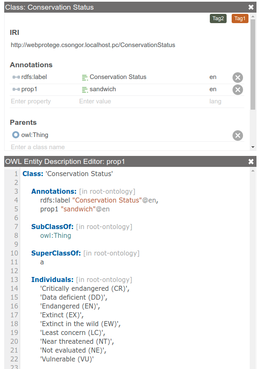Click the Enter value input field
Viewport: 259px width, 369px height.
(x=97, y=101)
